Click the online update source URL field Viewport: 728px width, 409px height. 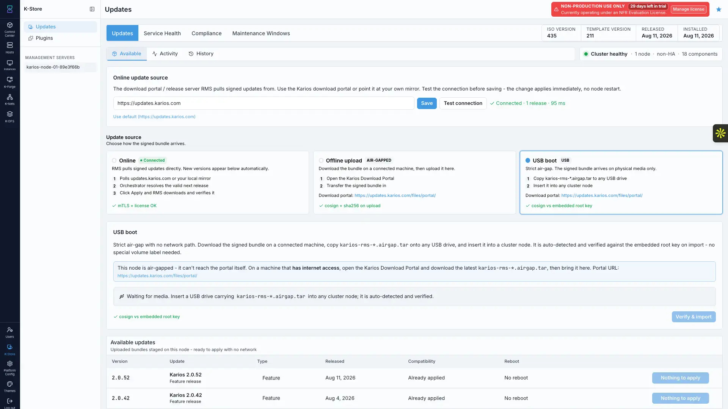[x=264, y=103]
